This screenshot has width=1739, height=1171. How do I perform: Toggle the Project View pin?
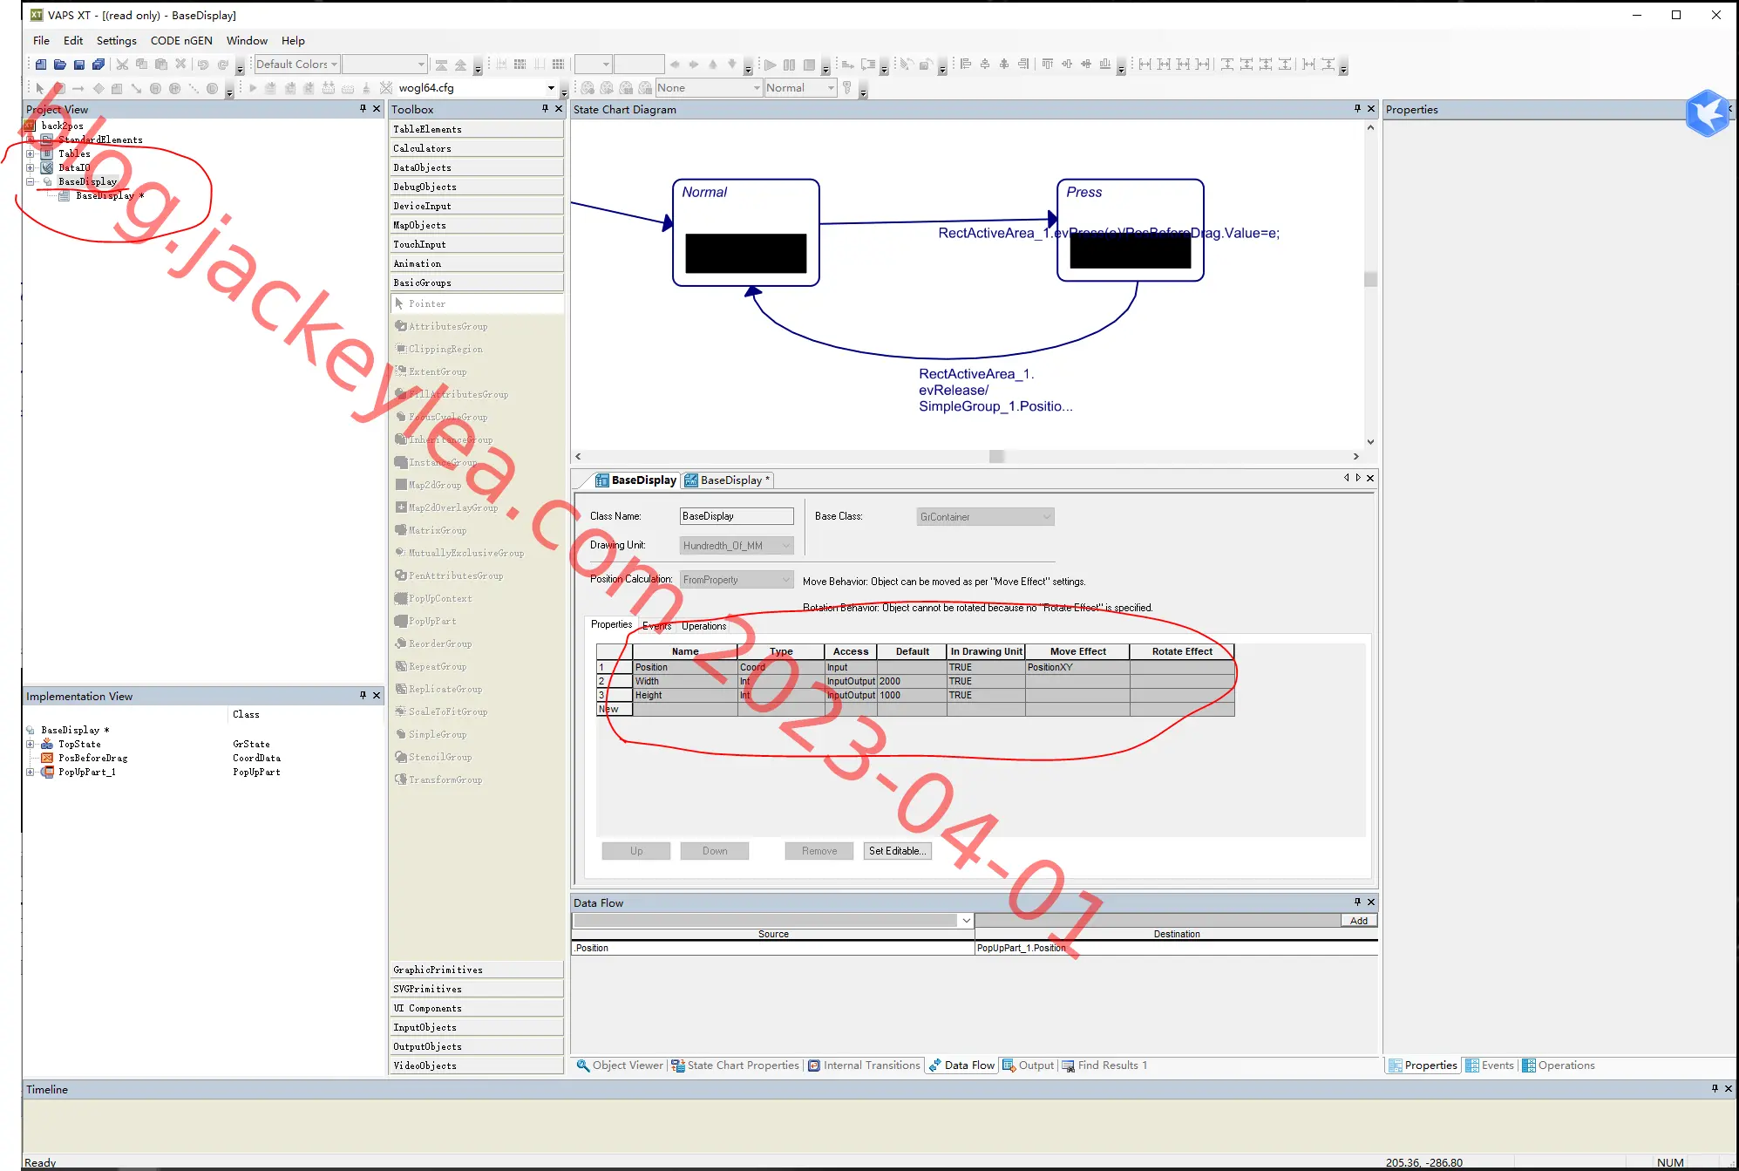coord(363,109)
